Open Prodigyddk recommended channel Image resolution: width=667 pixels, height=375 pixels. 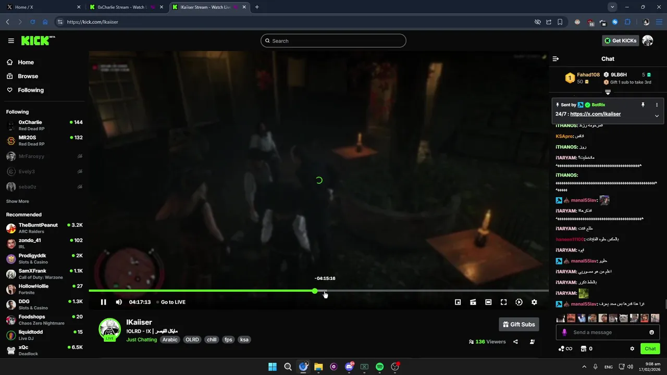[x=44, y=259]
